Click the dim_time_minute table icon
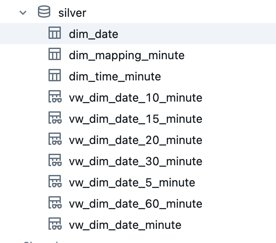Screen dimensions: 276x243 pos(54,76)
